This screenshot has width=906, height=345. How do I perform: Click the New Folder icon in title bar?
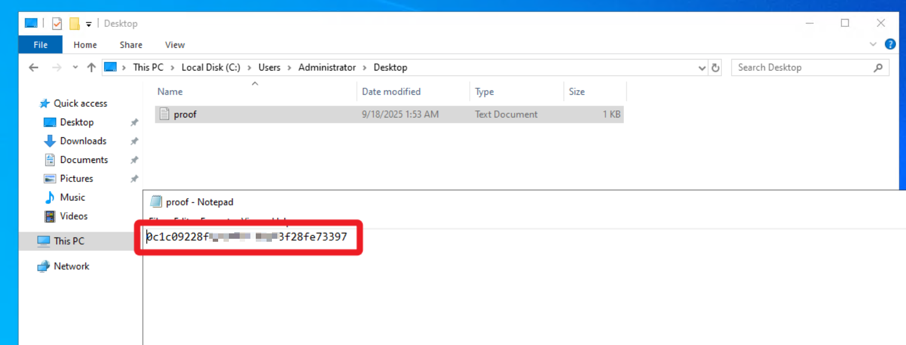(x=74, y=24)
